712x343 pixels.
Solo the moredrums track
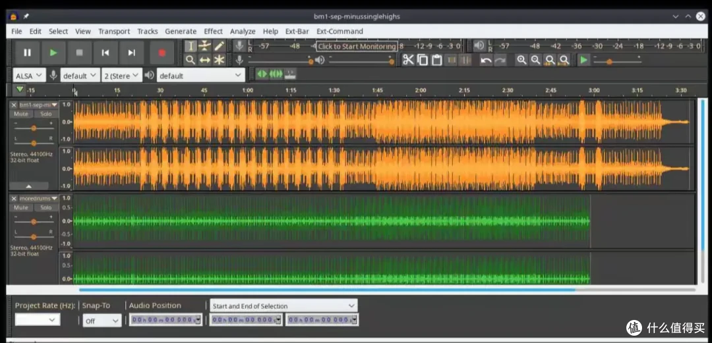tap(45, 207)
